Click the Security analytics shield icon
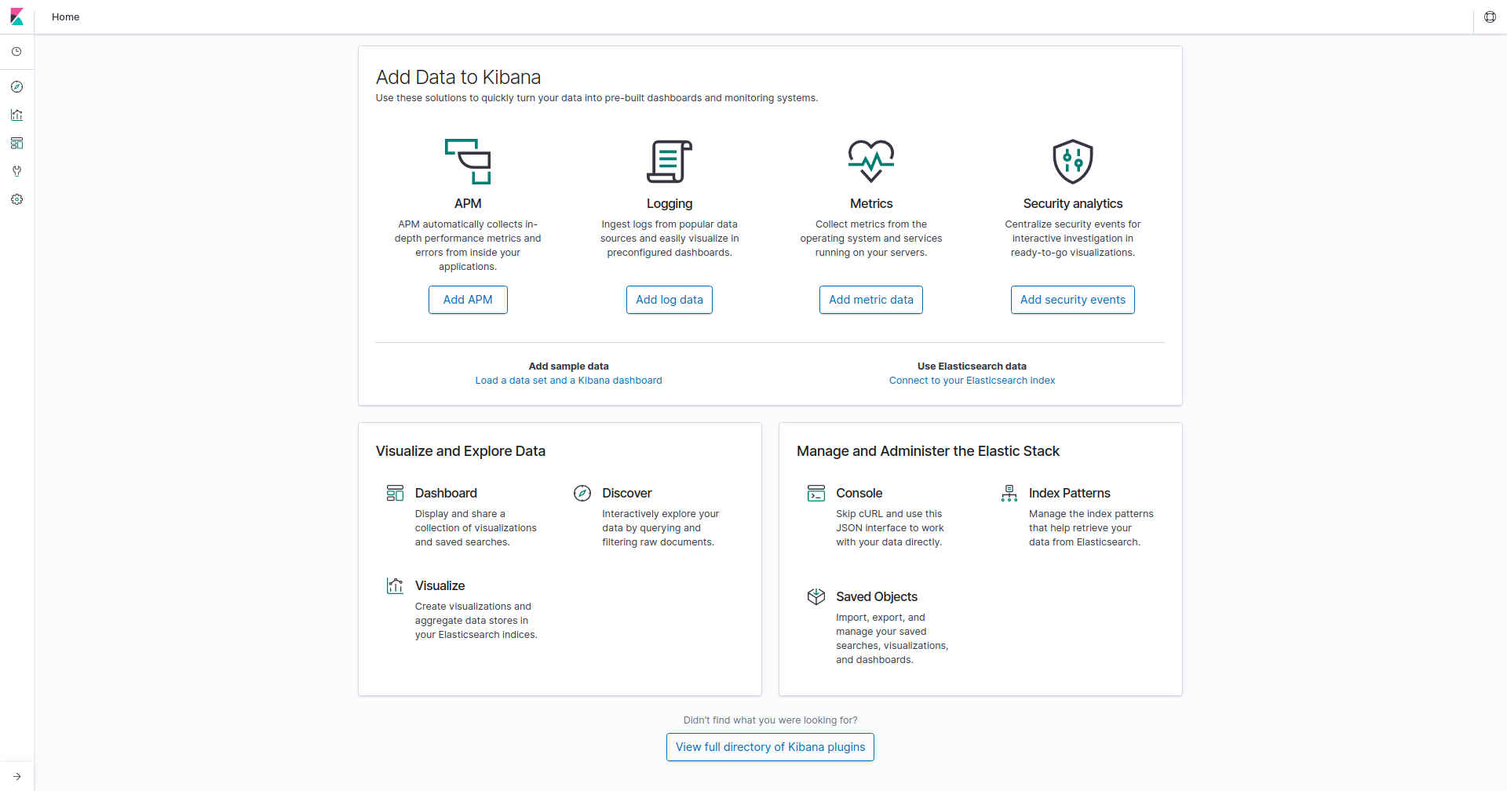Image resolution: width=1507 pixels, height=791 pixels. (1073, 161)
